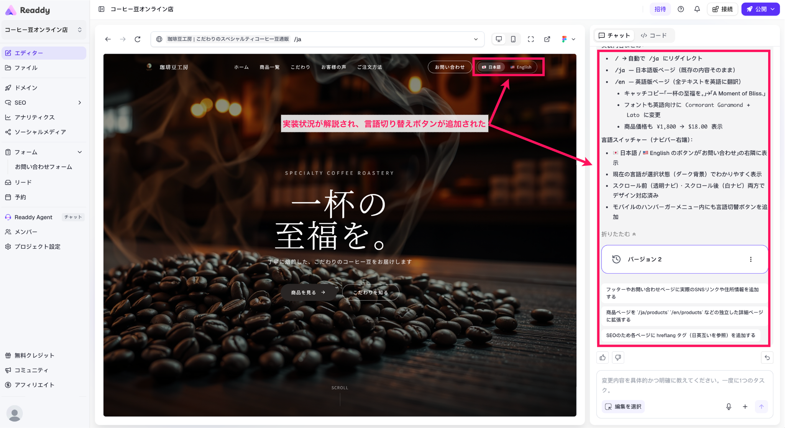
Task: Open help question-mark icon
Action: [x=681, y=9]
